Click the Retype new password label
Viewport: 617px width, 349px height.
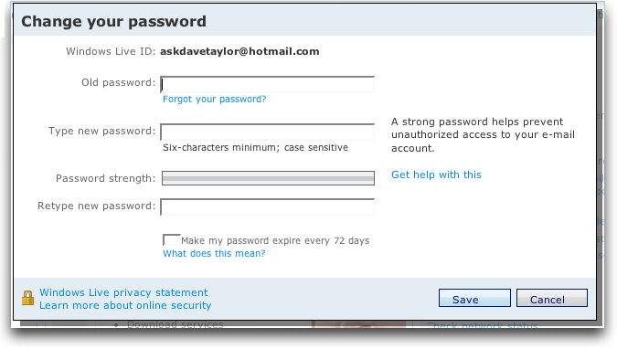pos(96,206)
